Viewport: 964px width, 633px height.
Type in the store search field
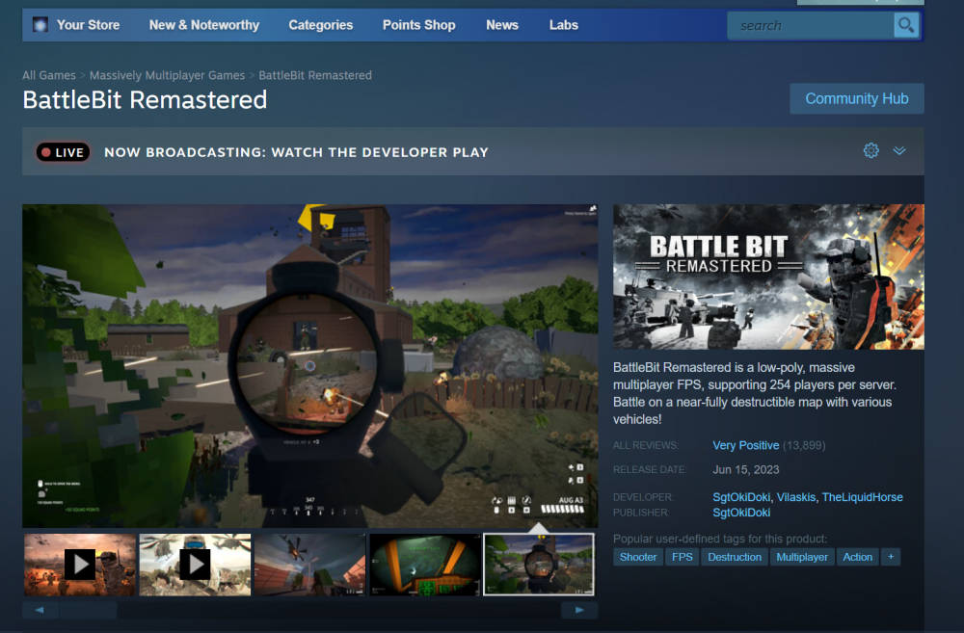coord(810,25)
